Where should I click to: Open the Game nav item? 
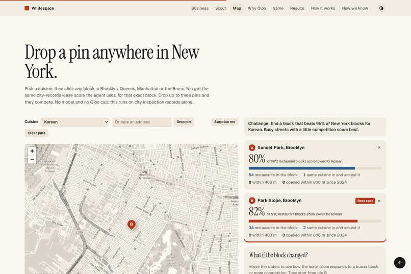pos(278,8)
